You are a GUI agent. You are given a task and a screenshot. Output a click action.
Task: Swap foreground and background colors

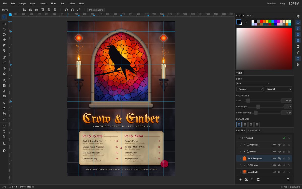pyautogui.click(x=246, y=23)
